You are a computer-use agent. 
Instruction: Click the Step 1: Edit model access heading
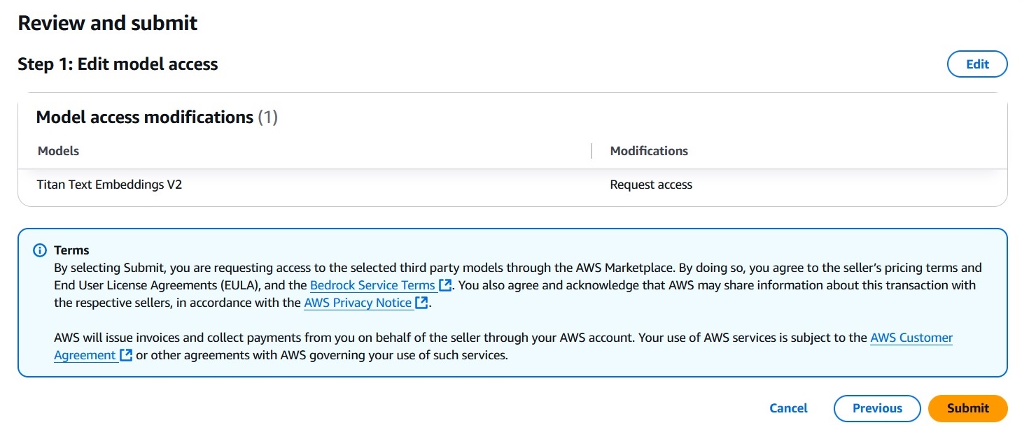click(x=118, y=64)
